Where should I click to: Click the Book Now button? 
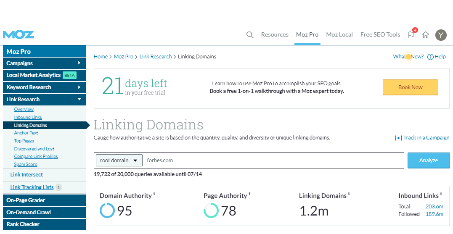coord(411,87)
